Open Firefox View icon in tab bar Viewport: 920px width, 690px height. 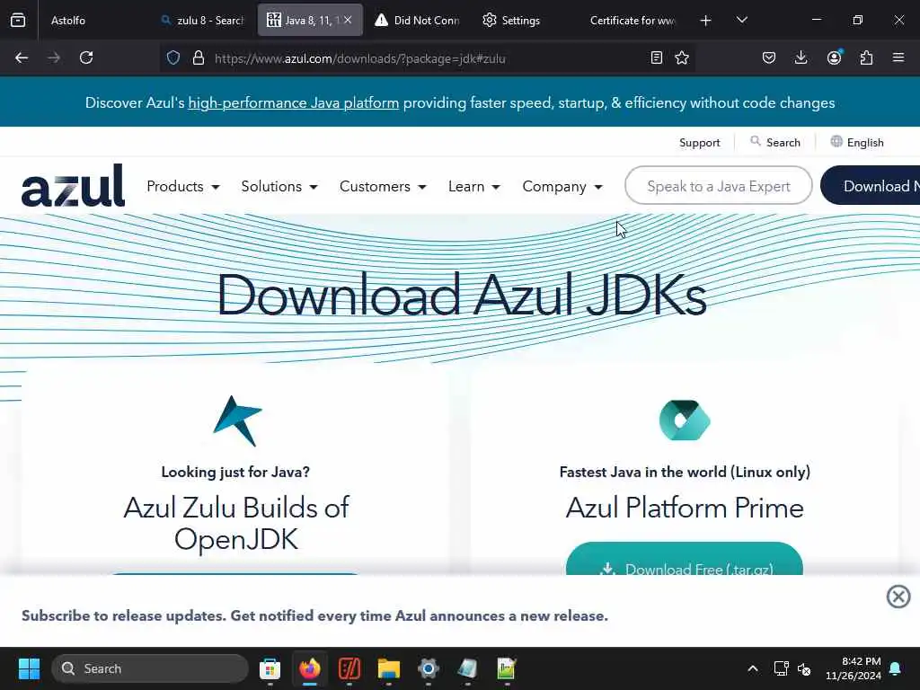coord(18,20)
